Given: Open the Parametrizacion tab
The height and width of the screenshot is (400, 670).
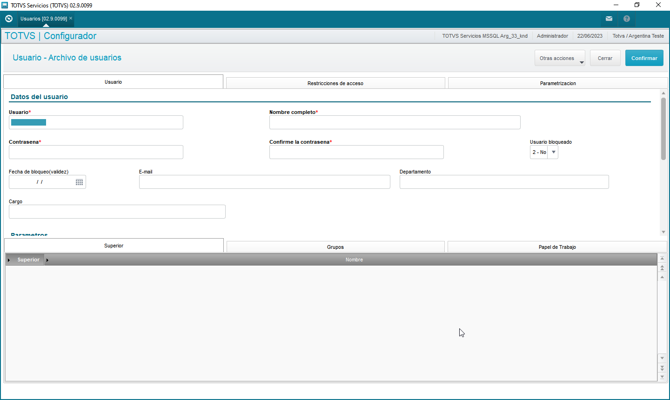Looking at the screenshot, I should pos(558,83).
